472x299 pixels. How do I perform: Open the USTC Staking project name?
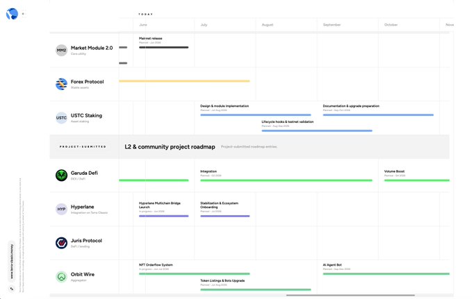click(x=86, y=115)
